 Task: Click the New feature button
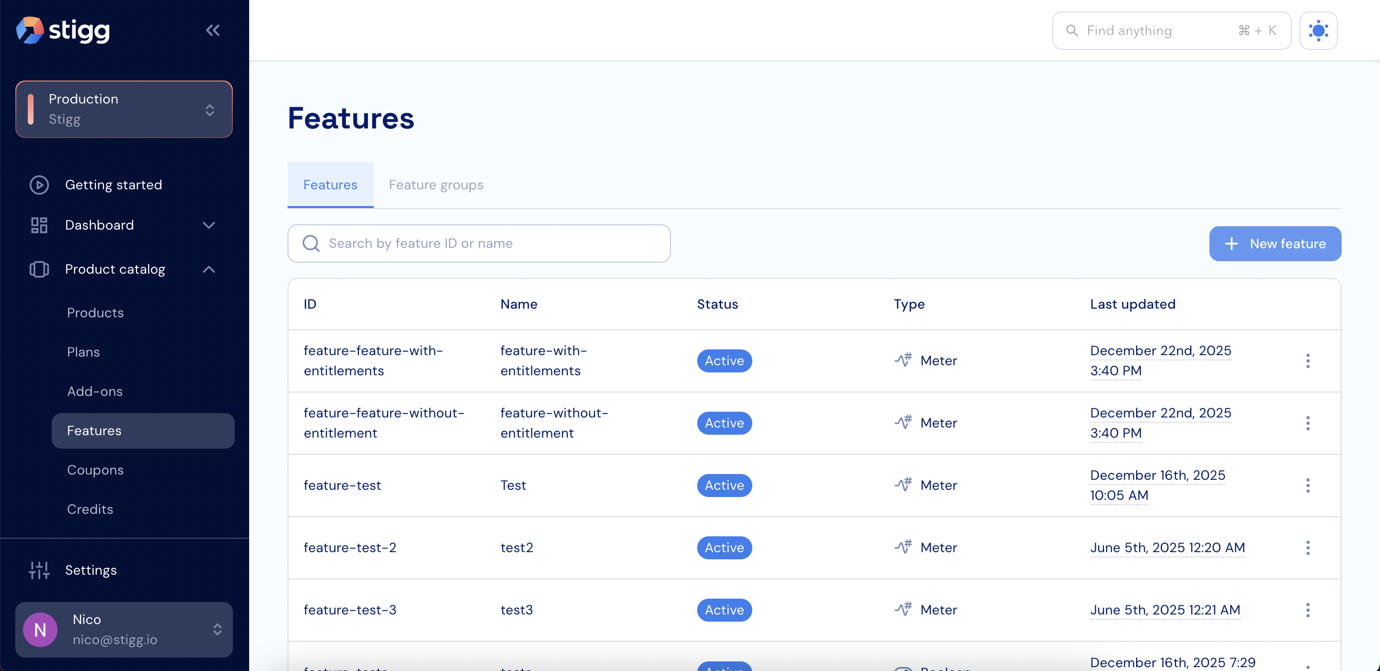pyautogui.click(x=1275, y=244)
